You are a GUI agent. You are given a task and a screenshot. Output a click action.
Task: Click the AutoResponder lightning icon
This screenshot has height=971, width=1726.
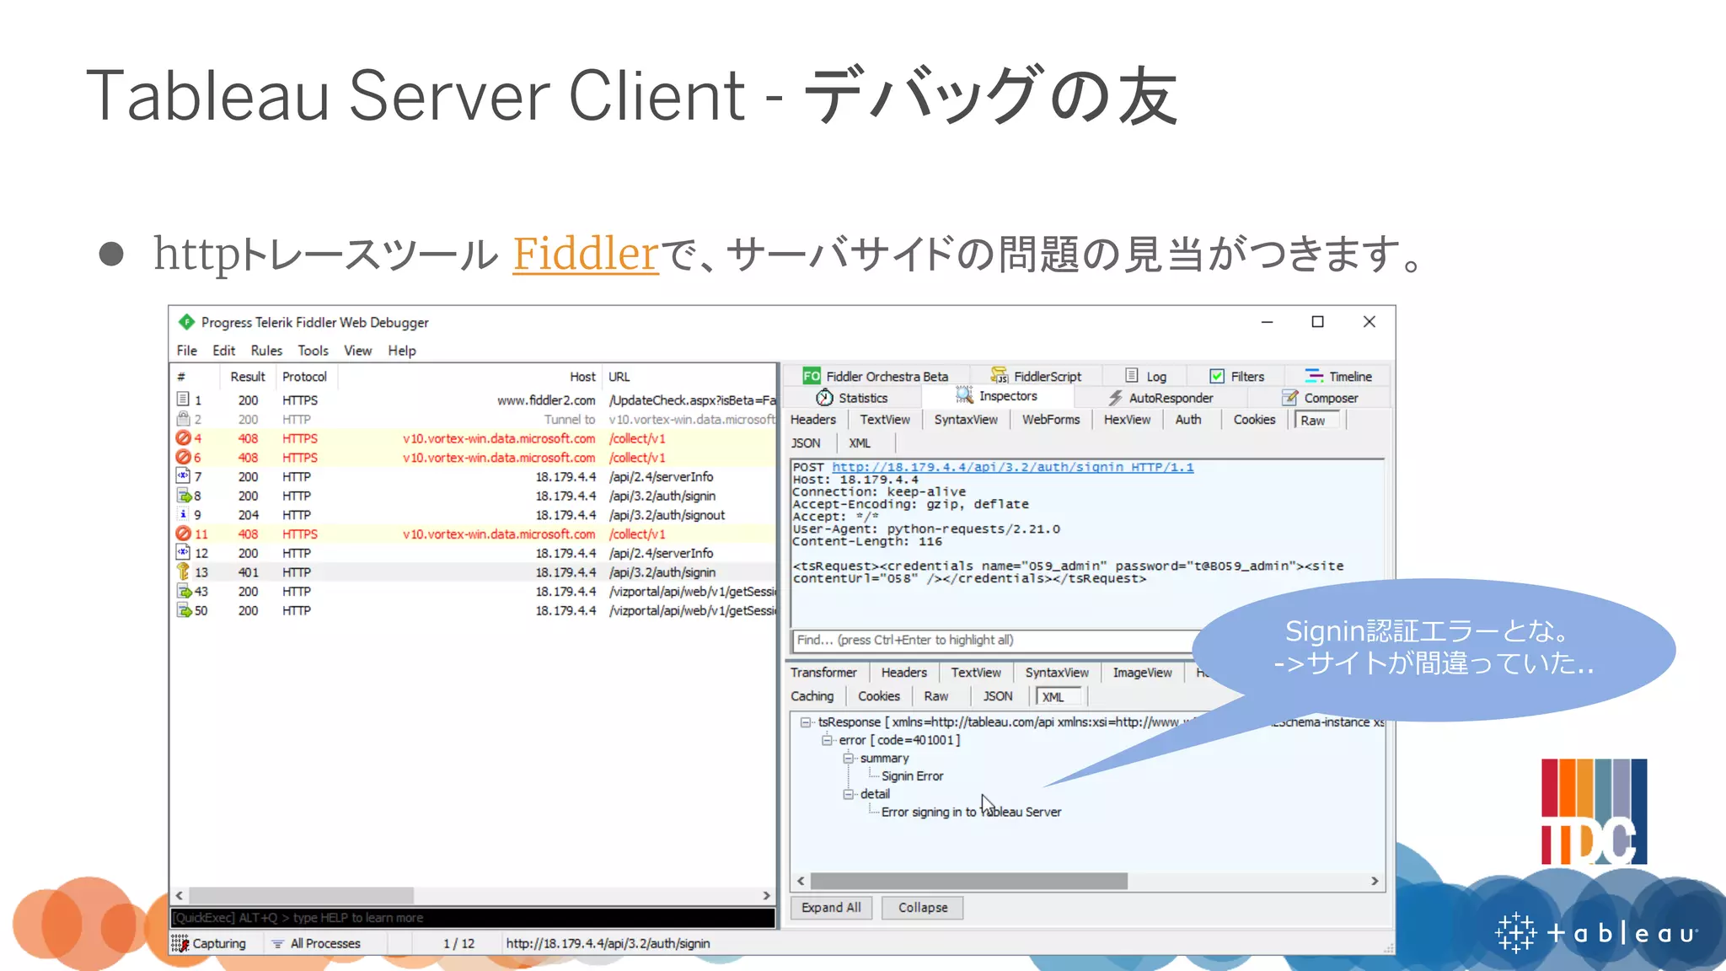click(x=1115, y=398)
